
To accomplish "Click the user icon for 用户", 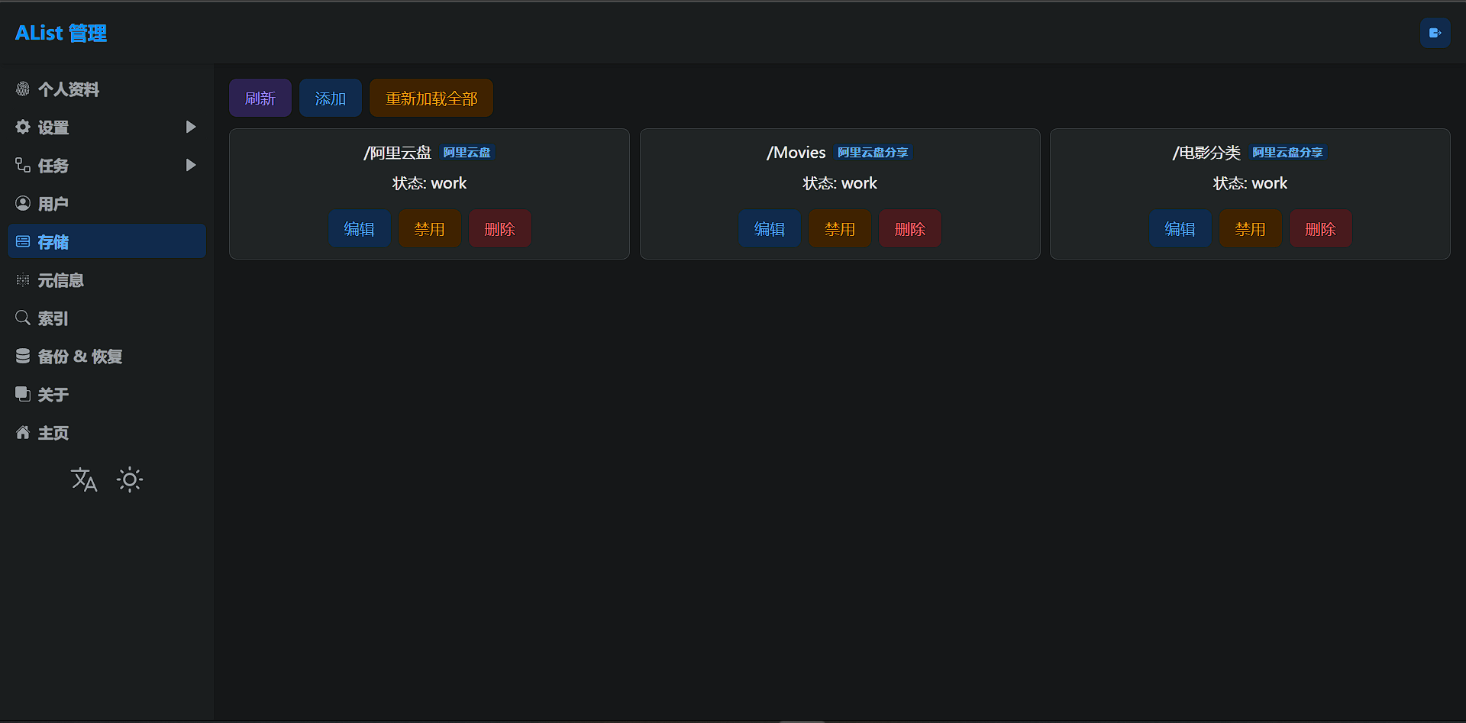I will coord(23,204).
